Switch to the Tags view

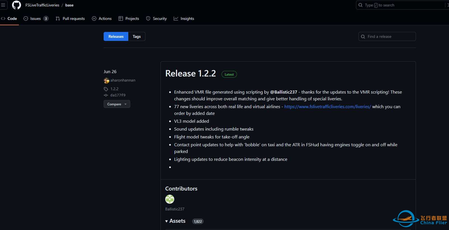click(137, 36)
